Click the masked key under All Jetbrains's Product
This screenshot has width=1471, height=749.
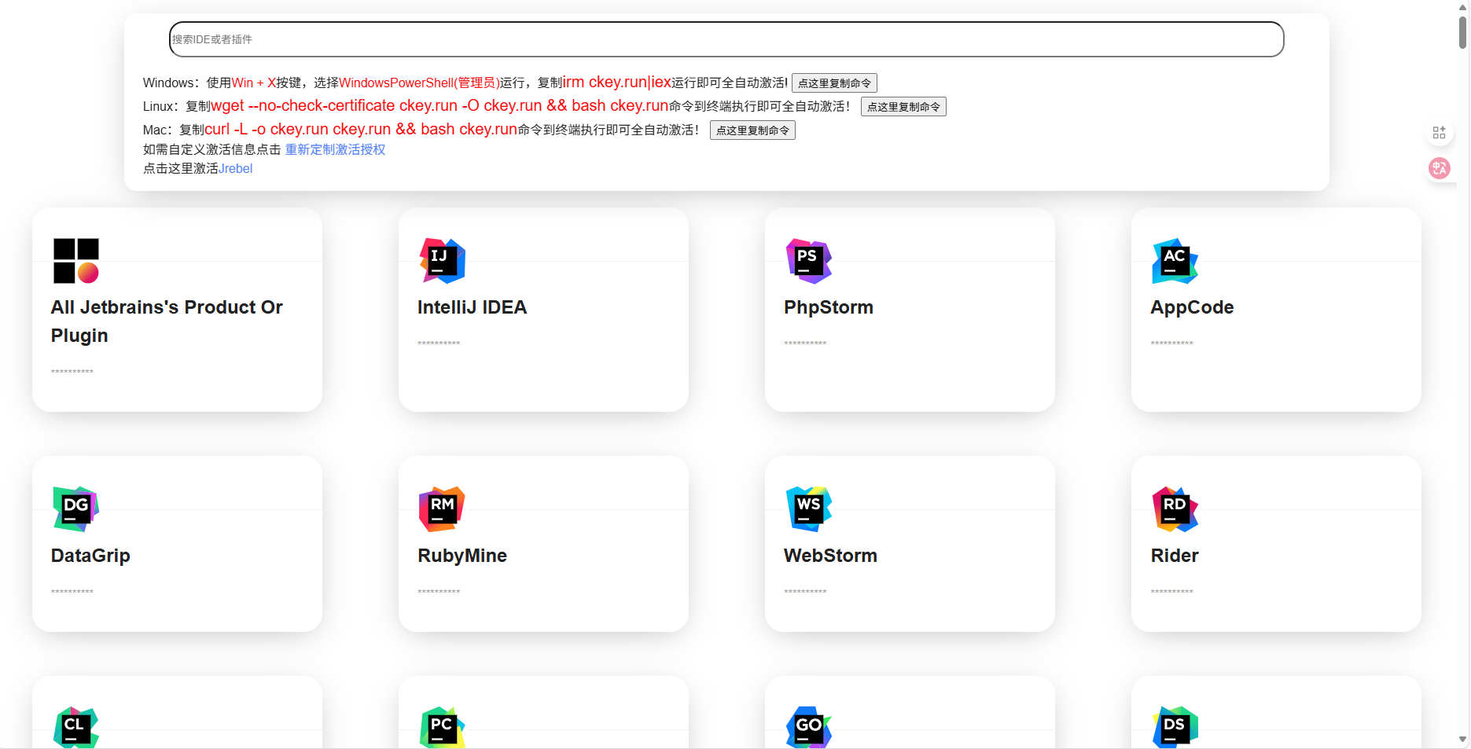pos(72,372)
